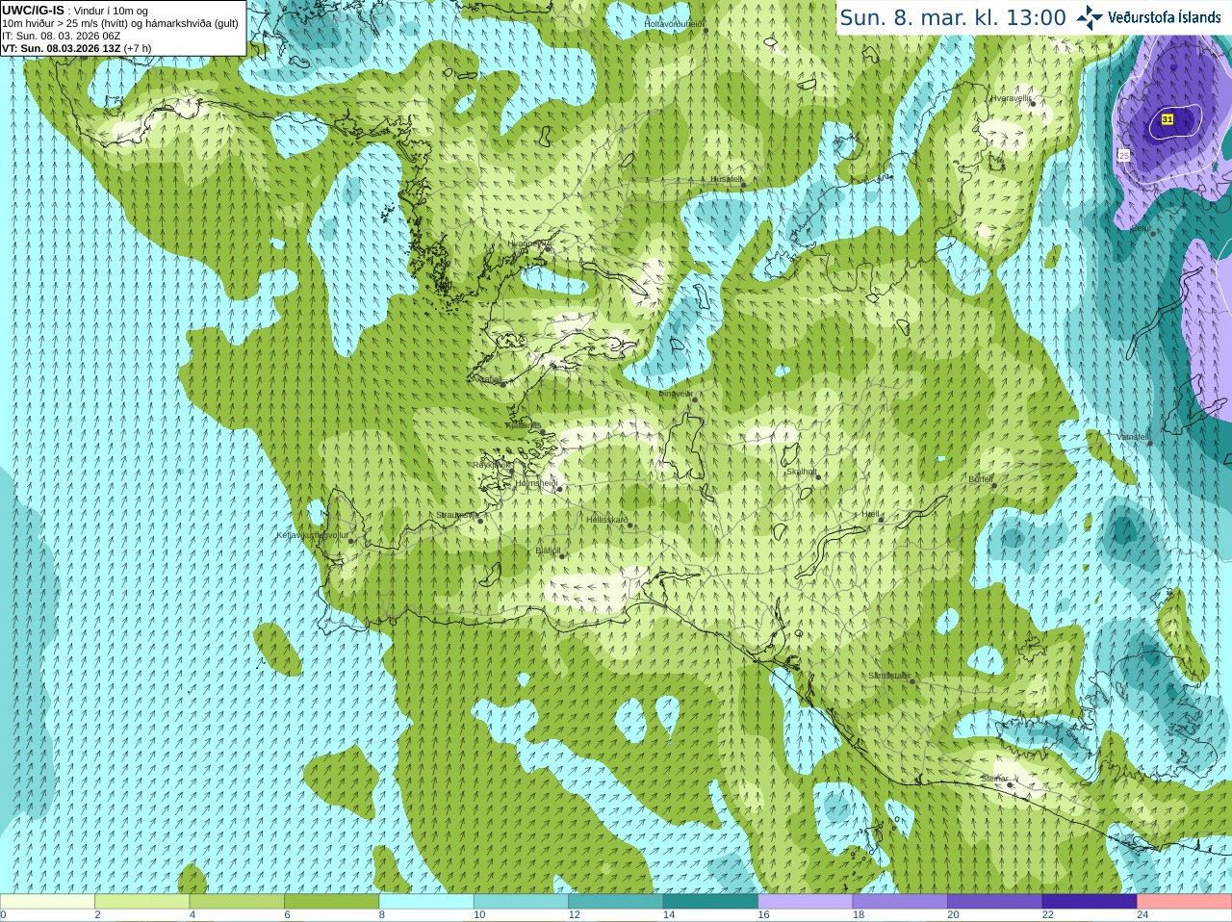
Task: Pick the 8–10 m/s light cyan legend swatch
Action: point(426,902)
